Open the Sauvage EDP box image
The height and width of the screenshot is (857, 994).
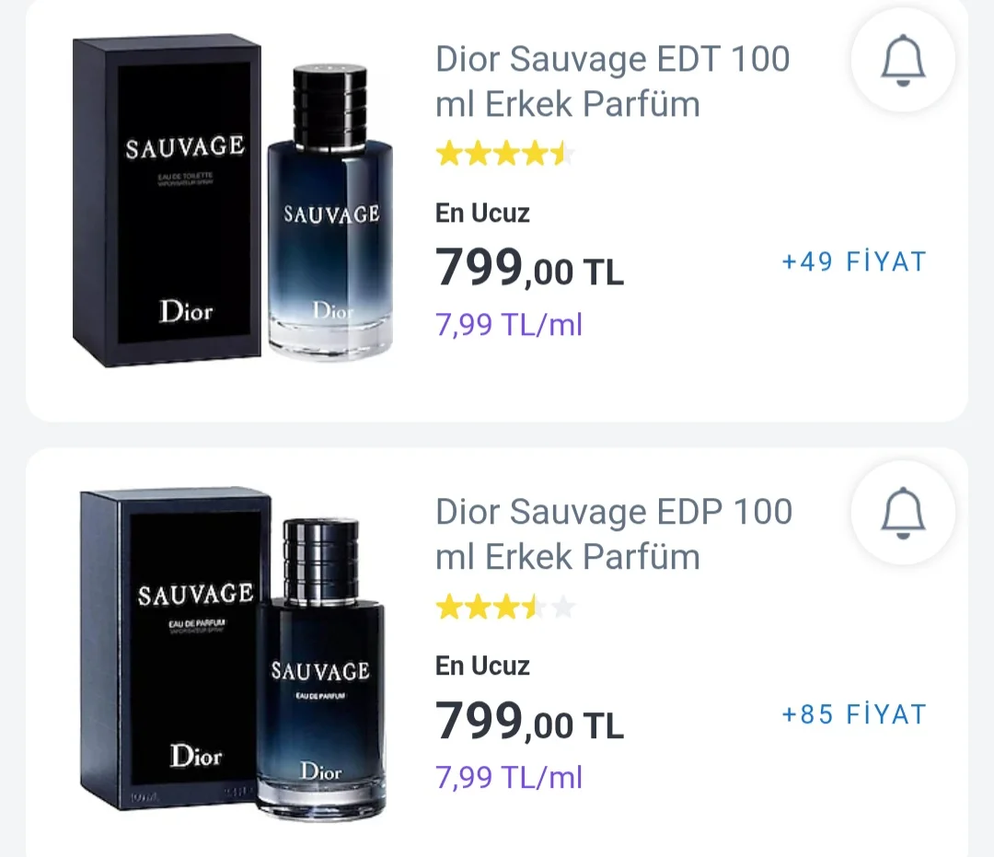click(177, 649)
